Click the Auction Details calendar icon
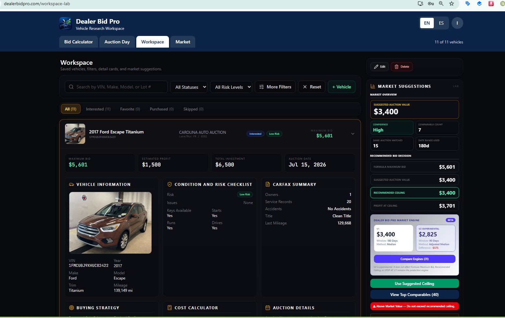 tap(268, 308)
